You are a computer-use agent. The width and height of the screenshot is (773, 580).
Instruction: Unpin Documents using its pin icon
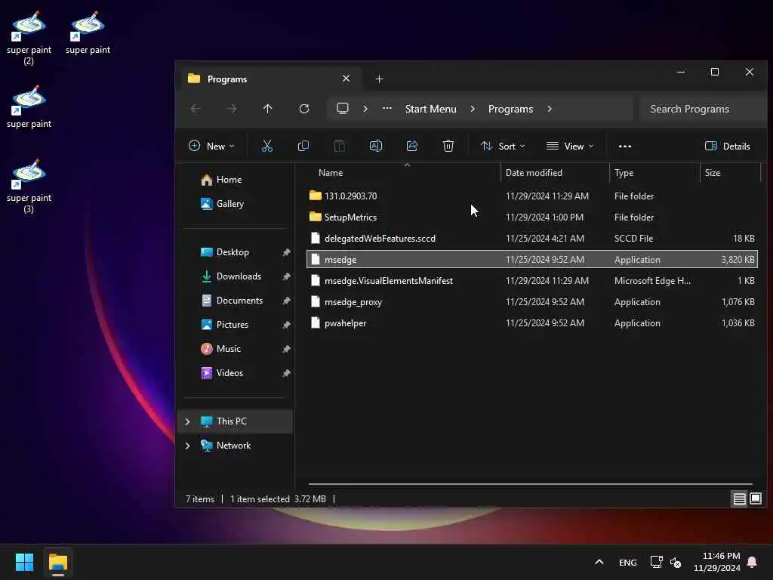click(x=286, y=301)
